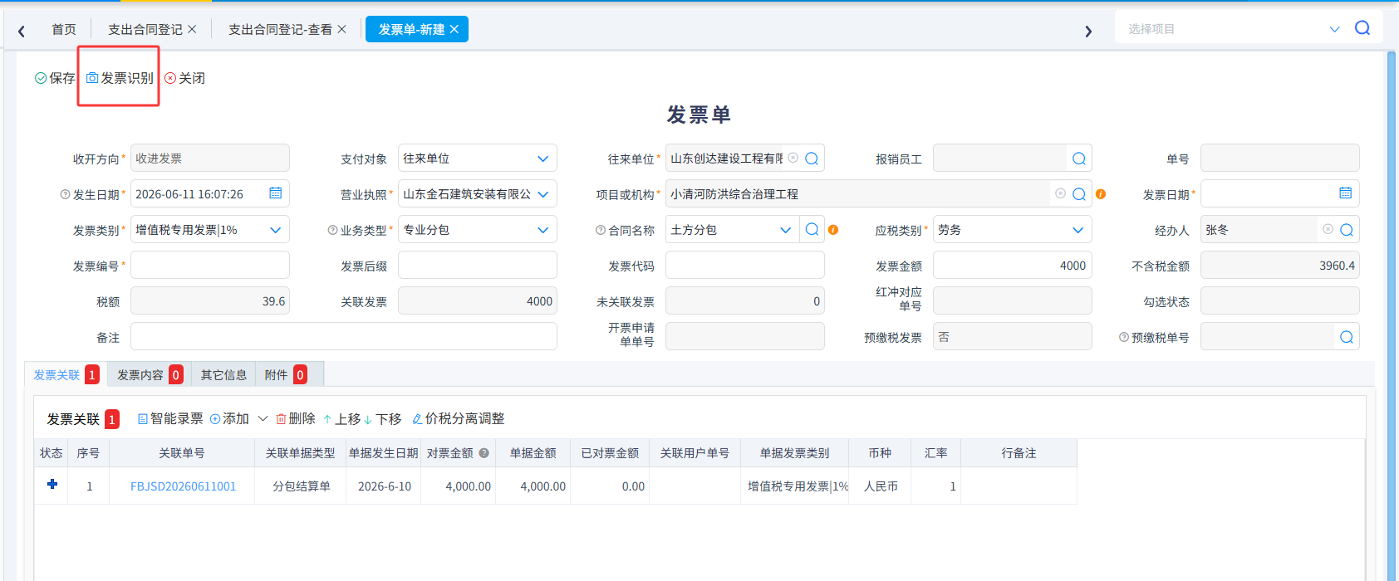The image size is (1399, 581).
Task: Open the 应税类别 dropdown
Action: pyautogui.click(x=1077, y=230)
